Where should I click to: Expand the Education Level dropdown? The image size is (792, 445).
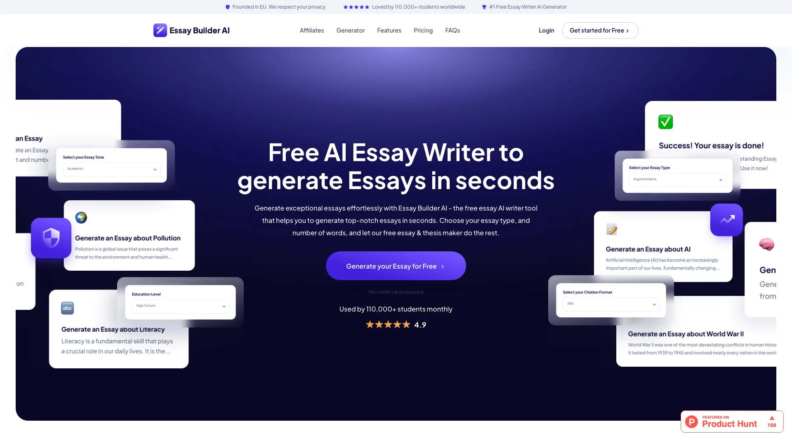pyautogui.click(x=180, y=305)
